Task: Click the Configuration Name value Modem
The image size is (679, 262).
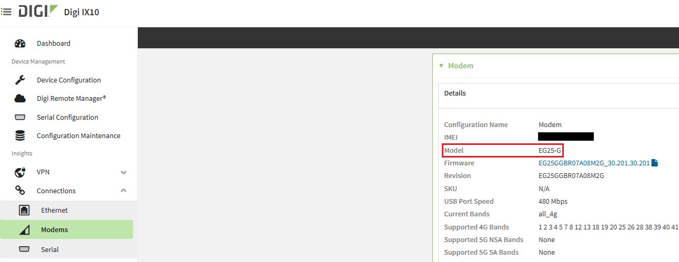Action: [550, 125]
